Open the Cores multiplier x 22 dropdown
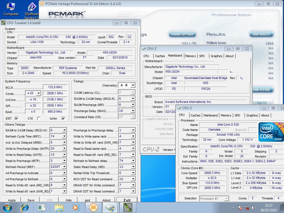This screenshot has width=284, height=213. point(39,93)
